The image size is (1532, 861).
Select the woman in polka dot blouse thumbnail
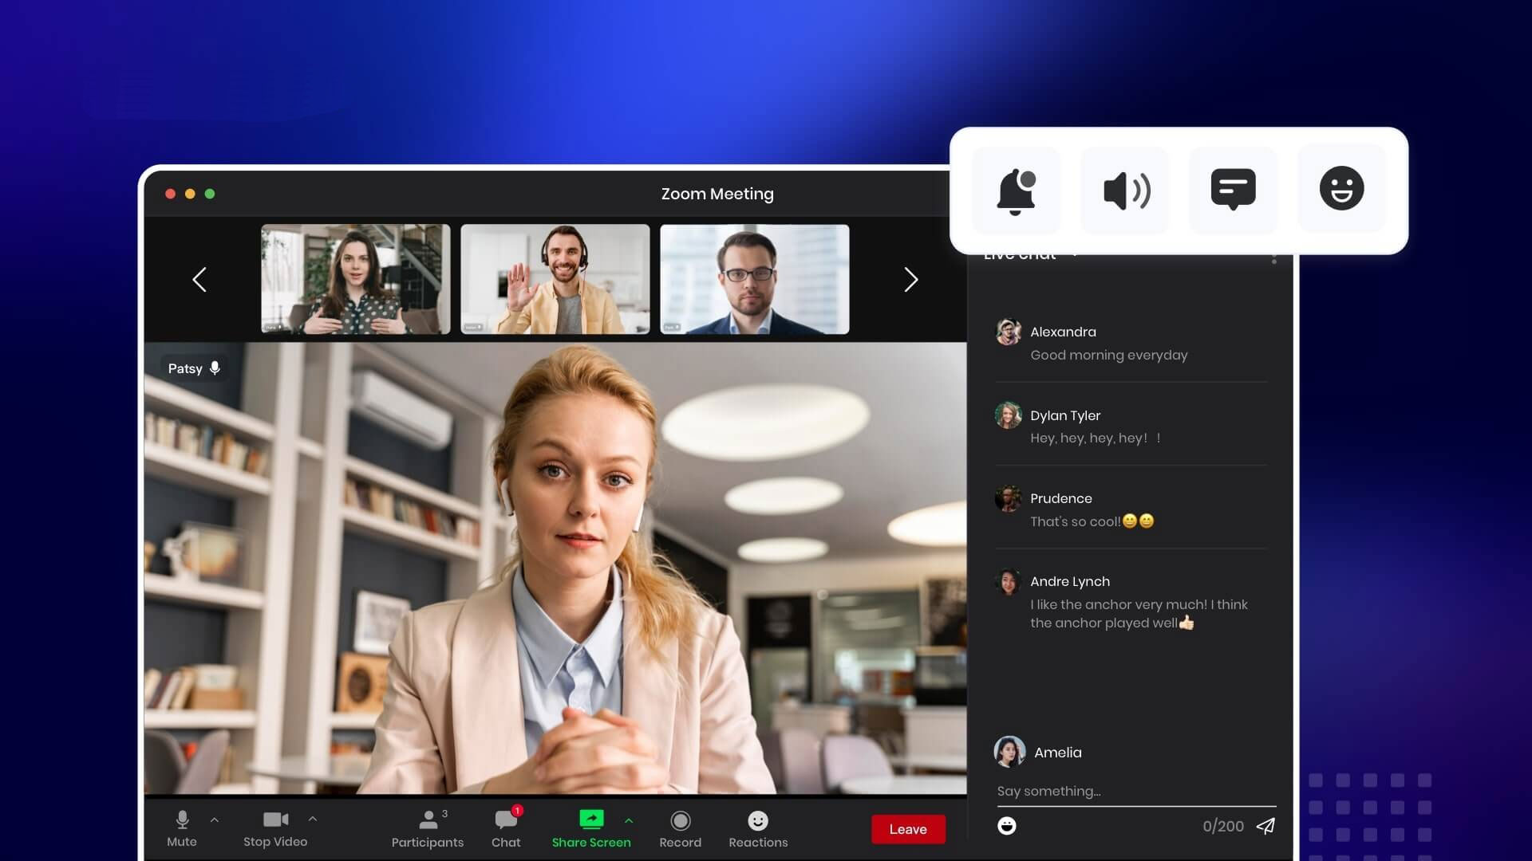coord(356,279)
